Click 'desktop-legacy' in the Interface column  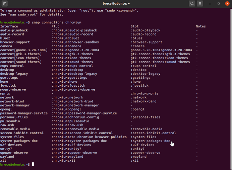pos(14,74)
